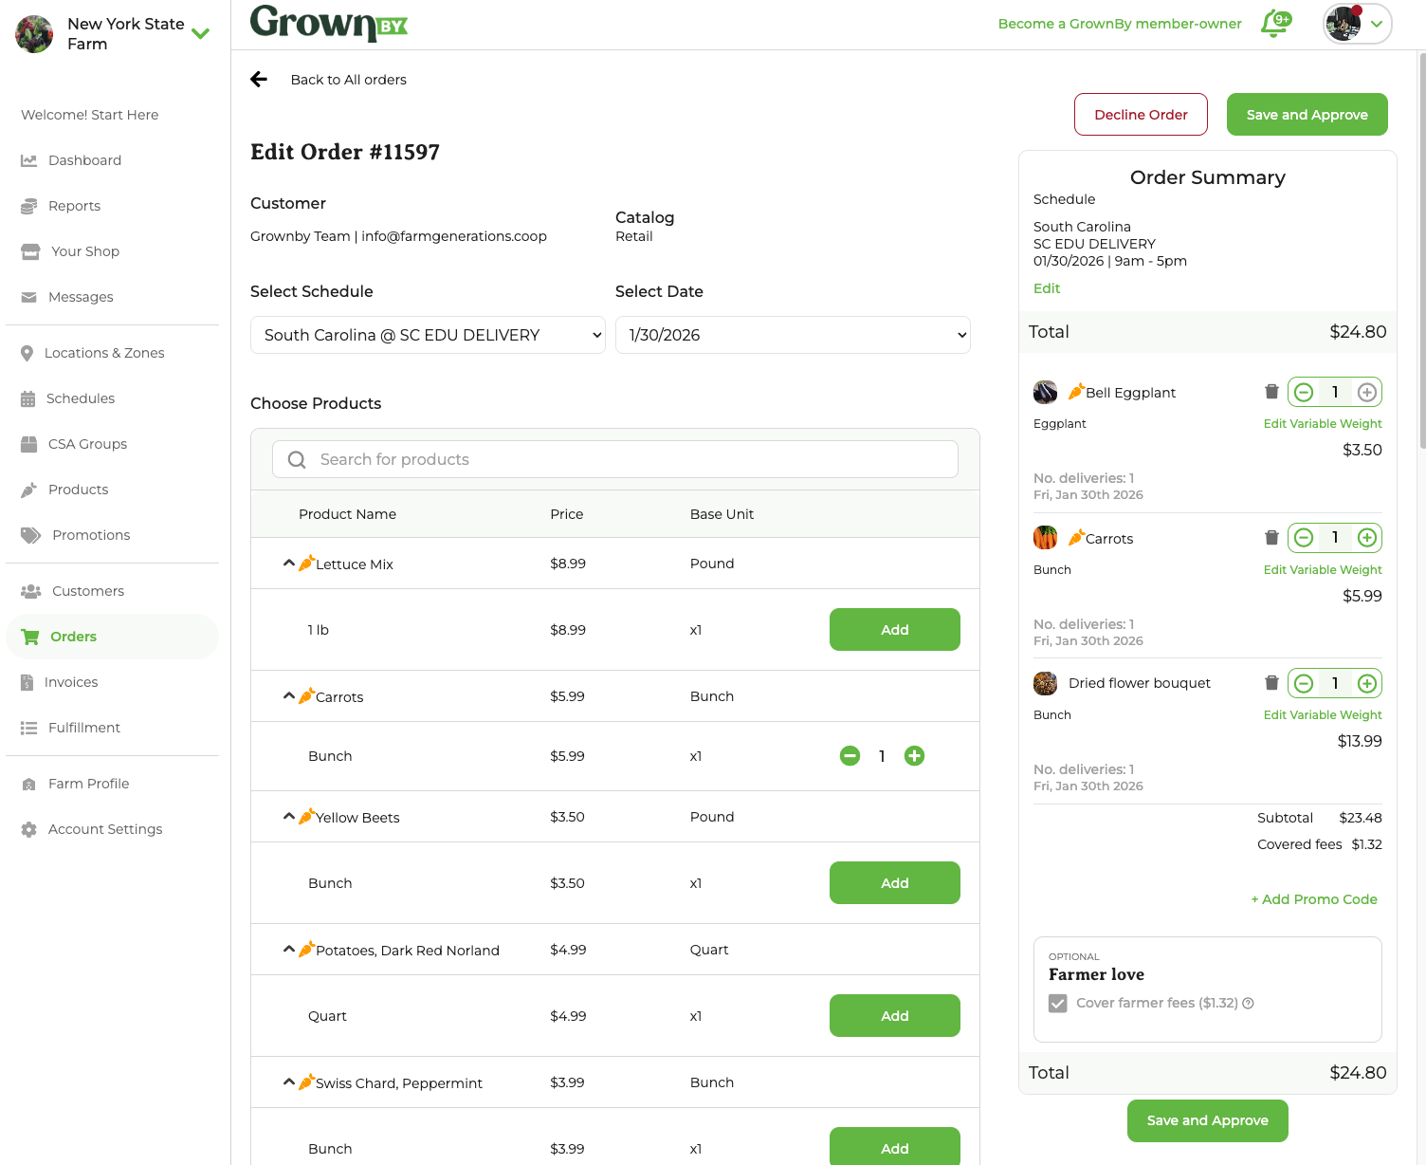This screenshot has height=1165, width=1426.
Task: Click the Decline Order button
Action: 1141,115
